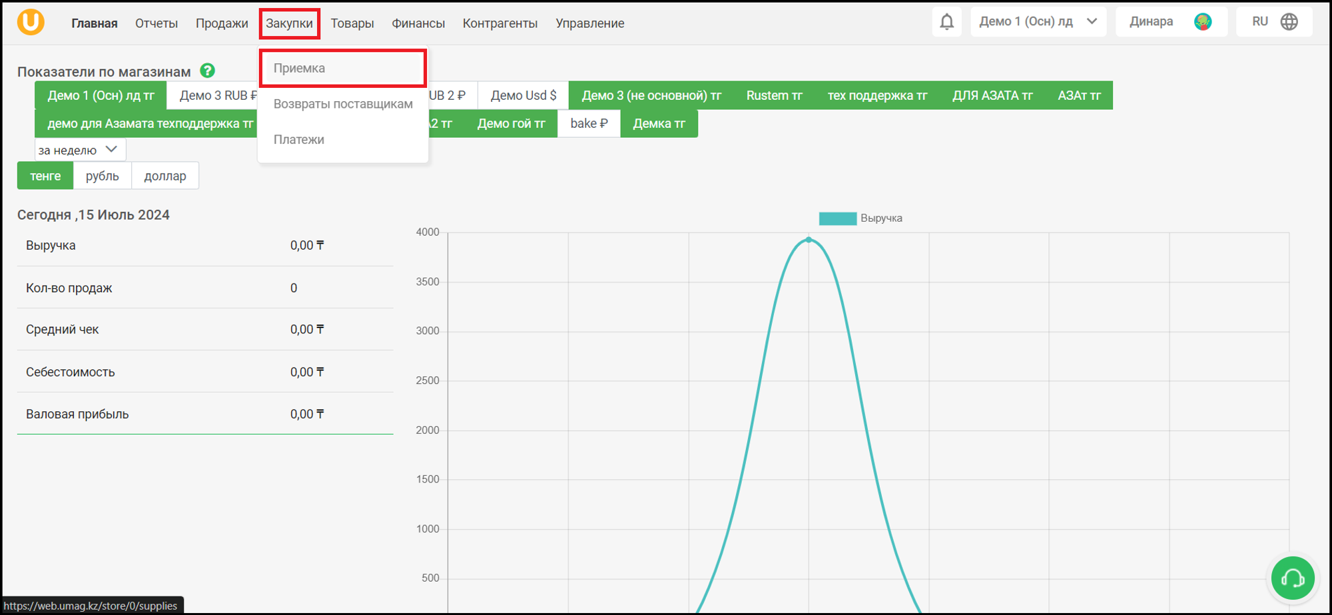Screen dimensions: 1332x615
Task: Click the Выручка row value 0,00 ₸
Action: 307,246
